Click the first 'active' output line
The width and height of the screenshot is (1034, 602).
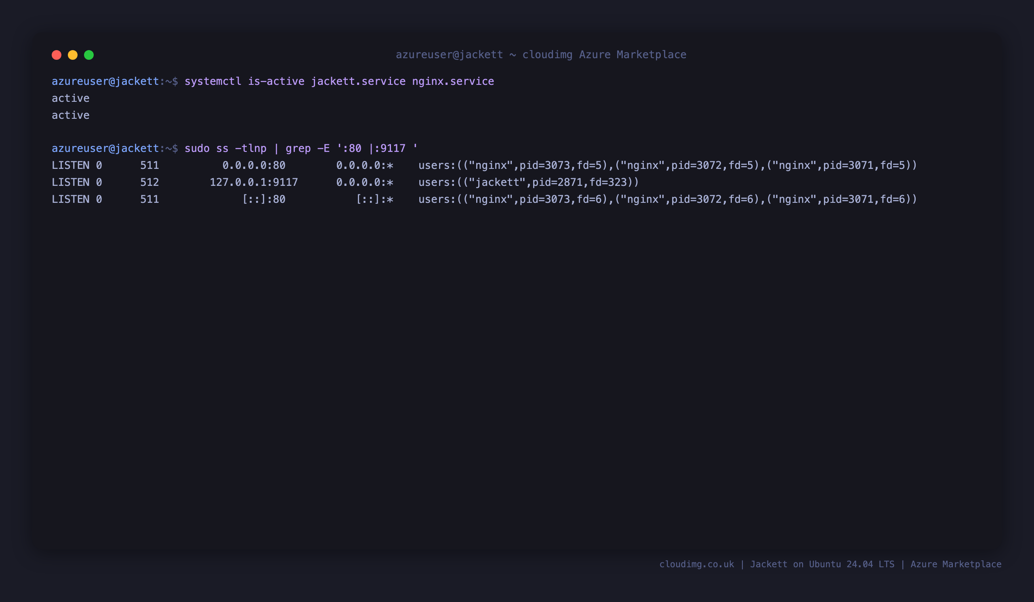[x=71, y=98]
